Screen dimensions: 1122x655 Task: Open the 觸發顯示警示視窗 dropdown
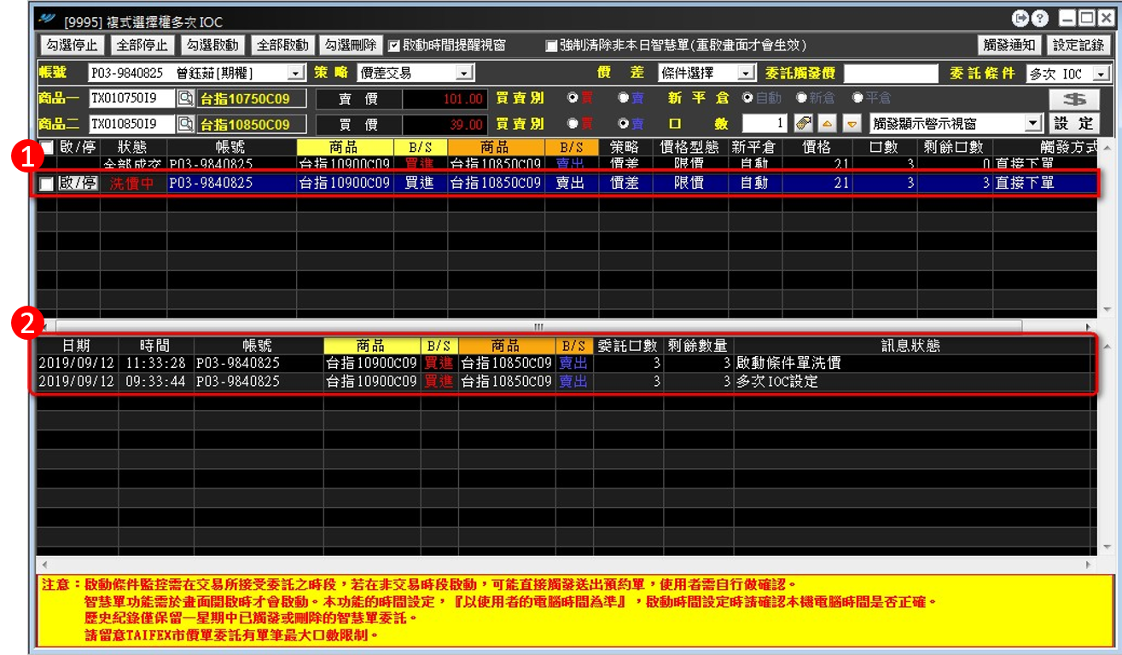(x=1033, y=124)
